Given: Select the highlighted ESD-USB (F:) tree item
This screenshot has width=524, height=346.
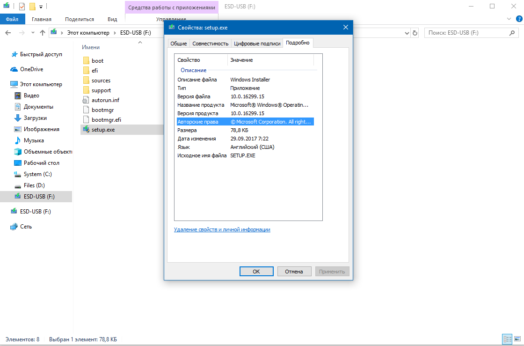Looking at the screenshot, I should coord(36,197).
